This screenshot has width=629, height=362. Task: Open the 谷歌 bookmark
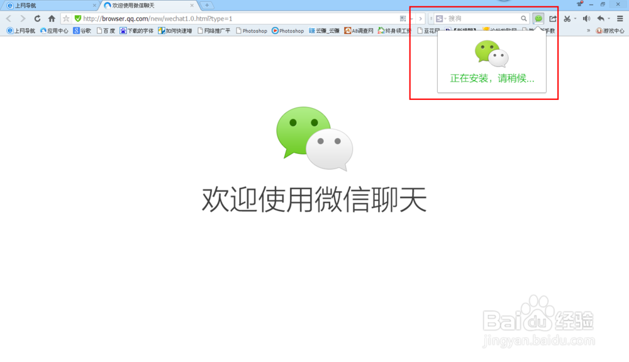[82, 30]
